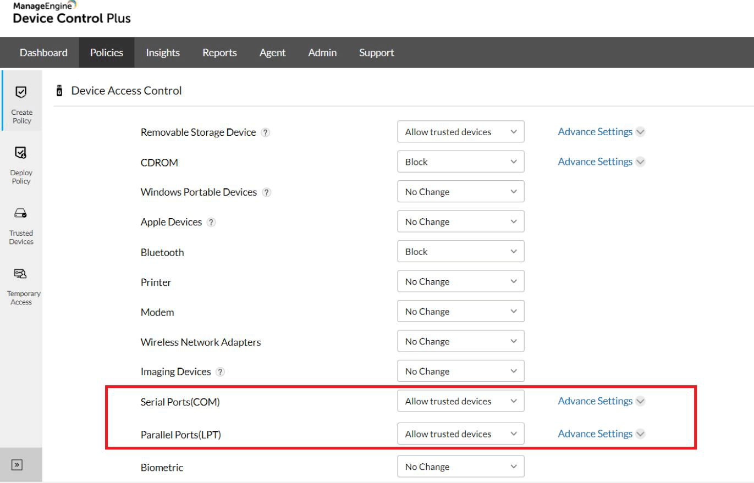The height and width of the screenshot is (483, 754).
Task: Expand the sidebar with the arrow button
Action: click(17, 465)
